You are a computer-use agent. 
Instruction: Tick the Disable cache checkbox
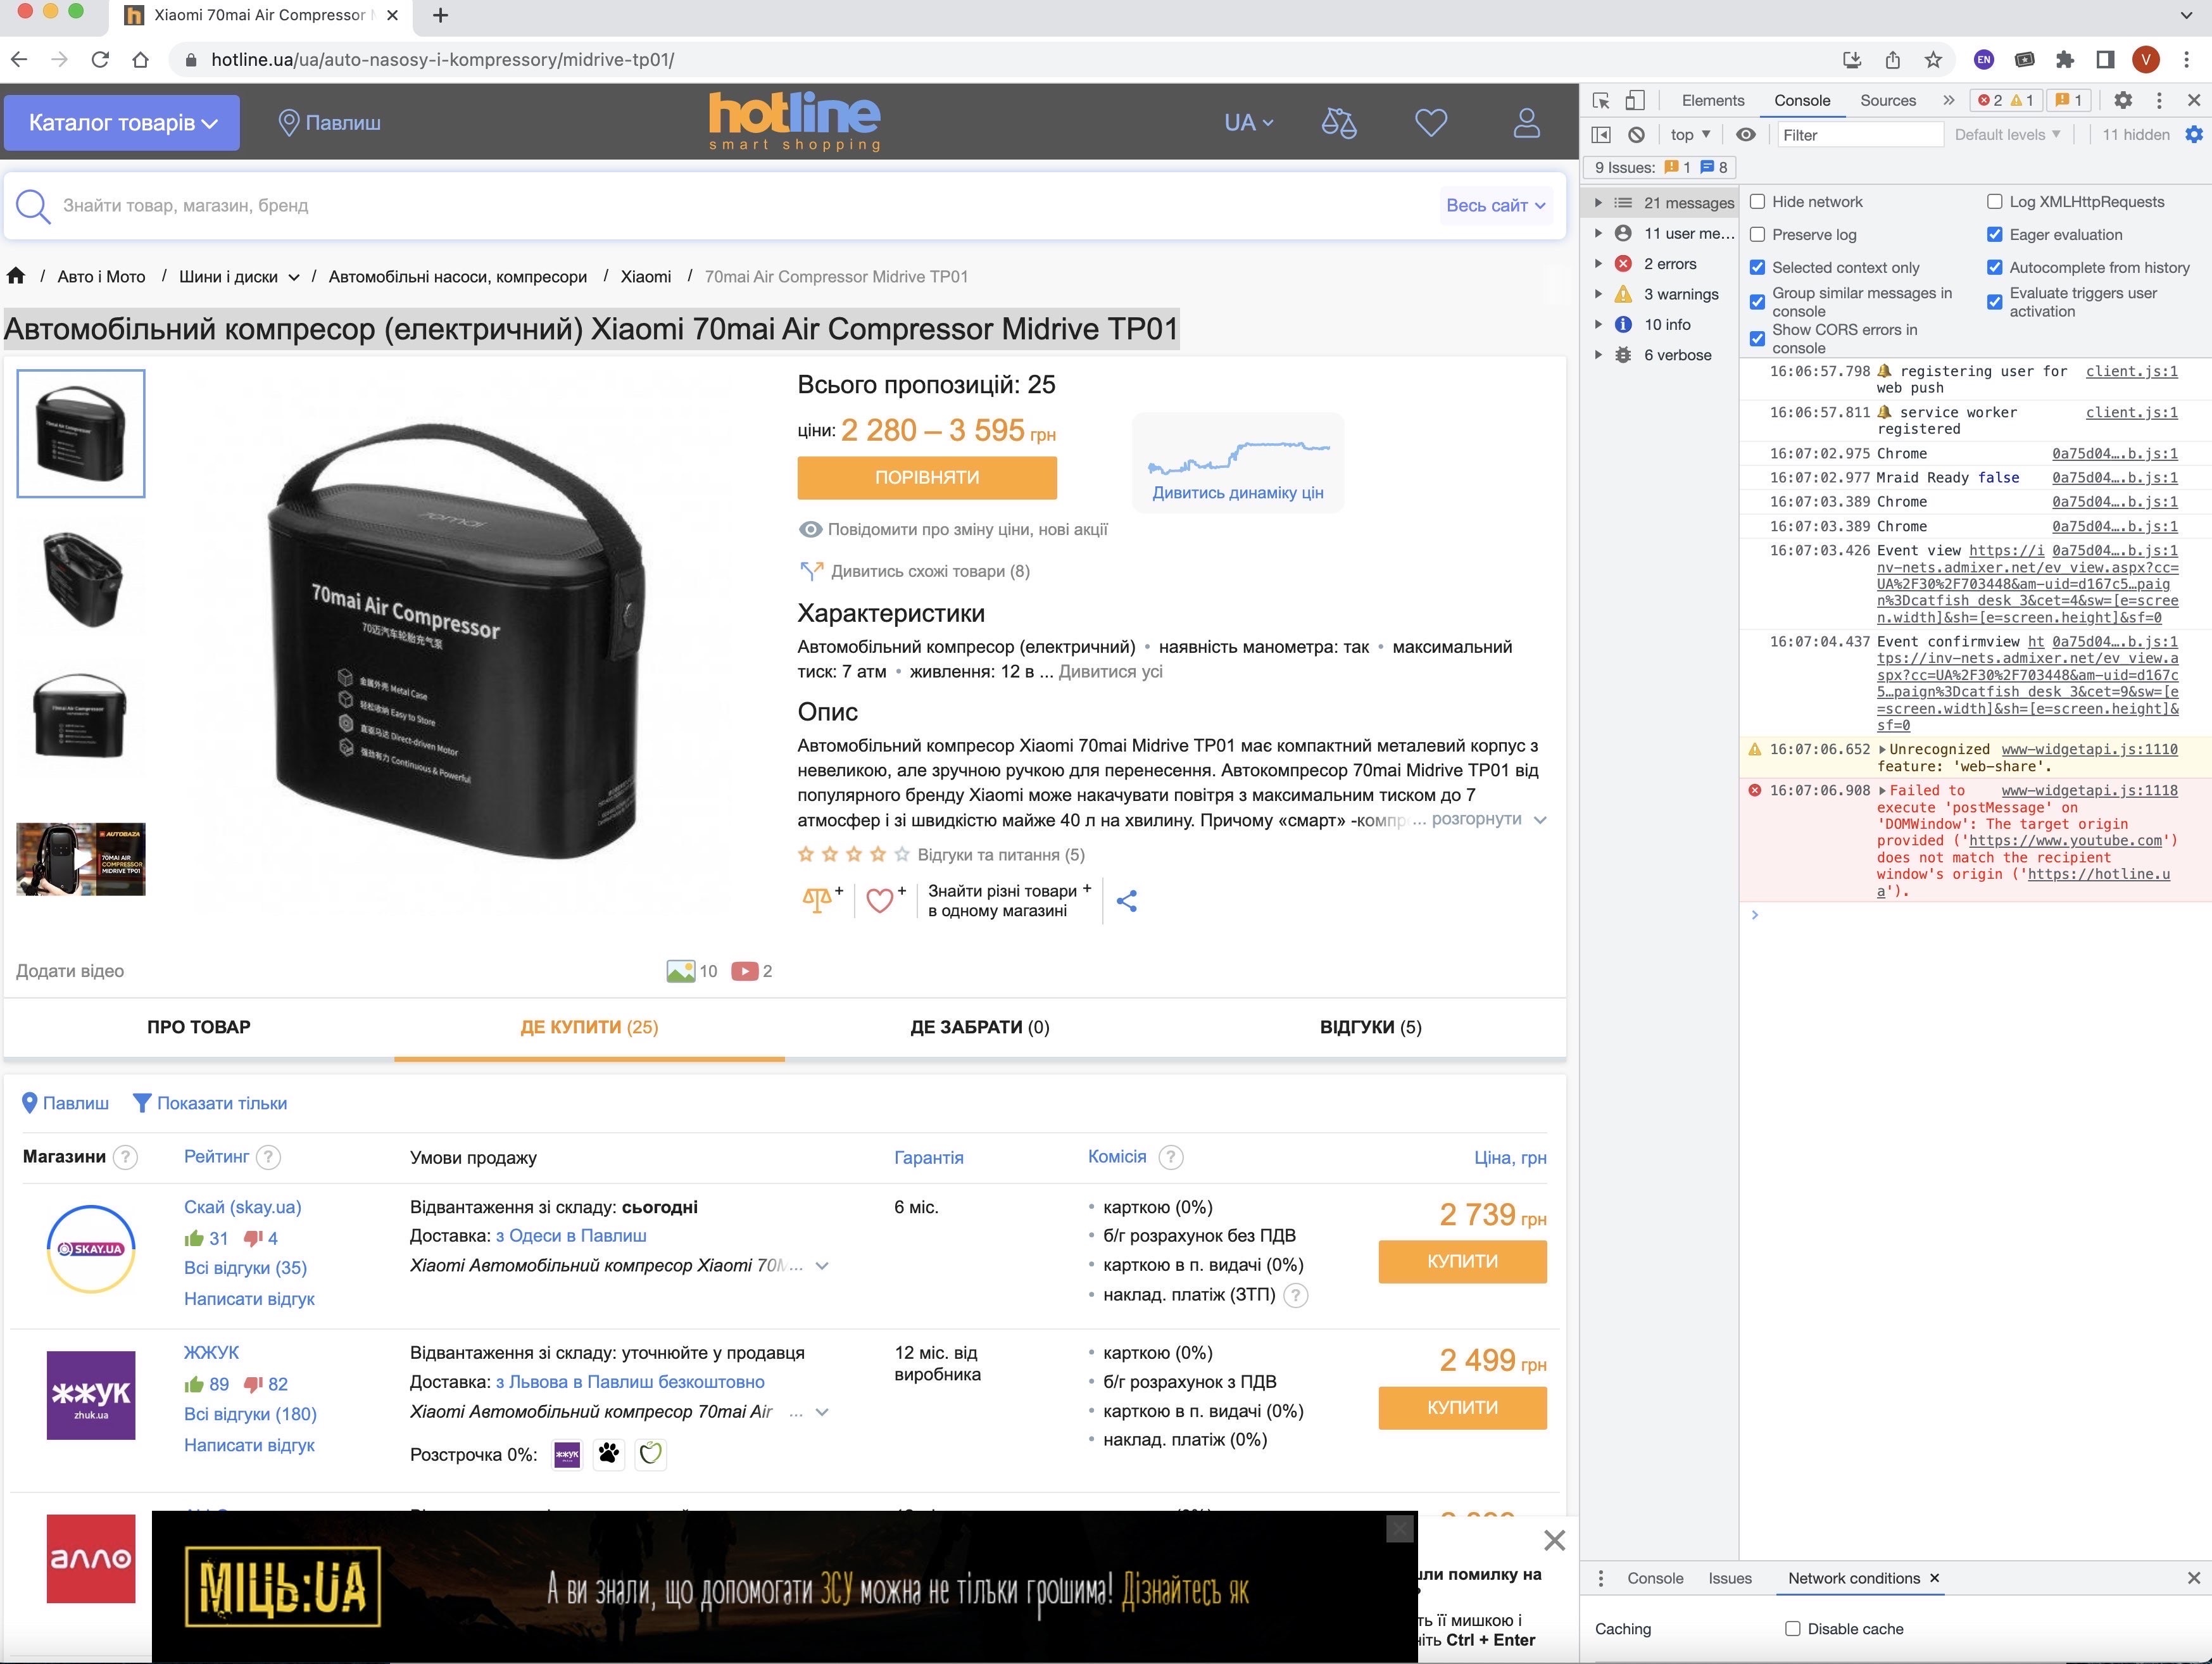pos(1793,1629)
